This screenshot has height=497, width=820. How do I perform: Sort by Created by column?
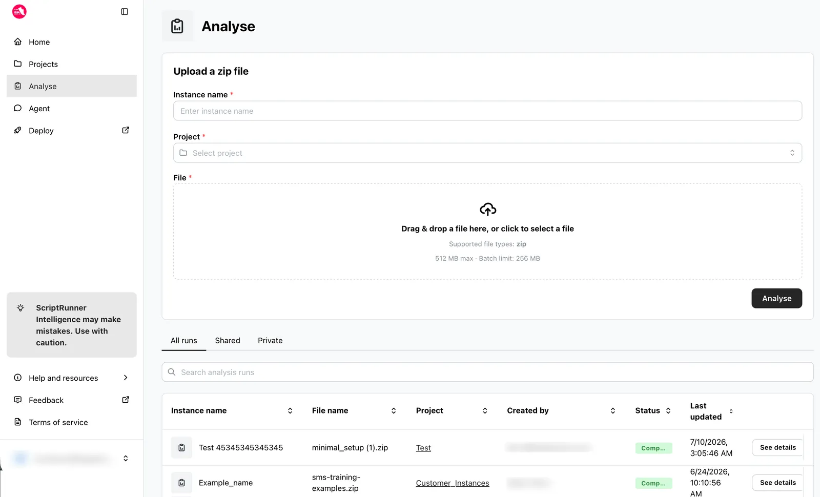(613, 410)
